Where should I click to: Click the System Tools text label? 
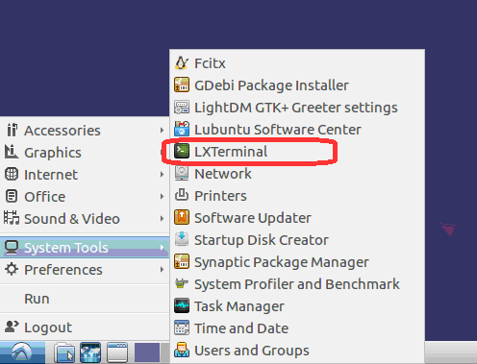click(x=66, y=248)
